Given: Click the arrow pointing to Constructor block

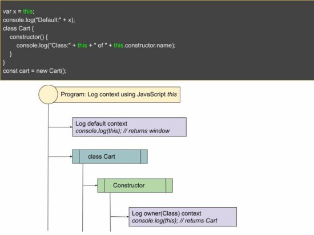Looking at the screenshot, I should 90,185.
